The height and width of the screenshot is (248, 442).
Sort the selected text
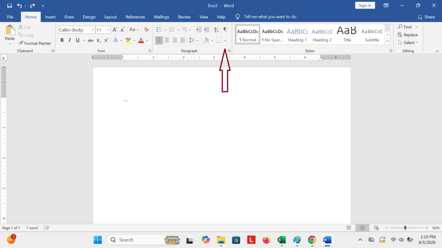(x=216, y=30)
